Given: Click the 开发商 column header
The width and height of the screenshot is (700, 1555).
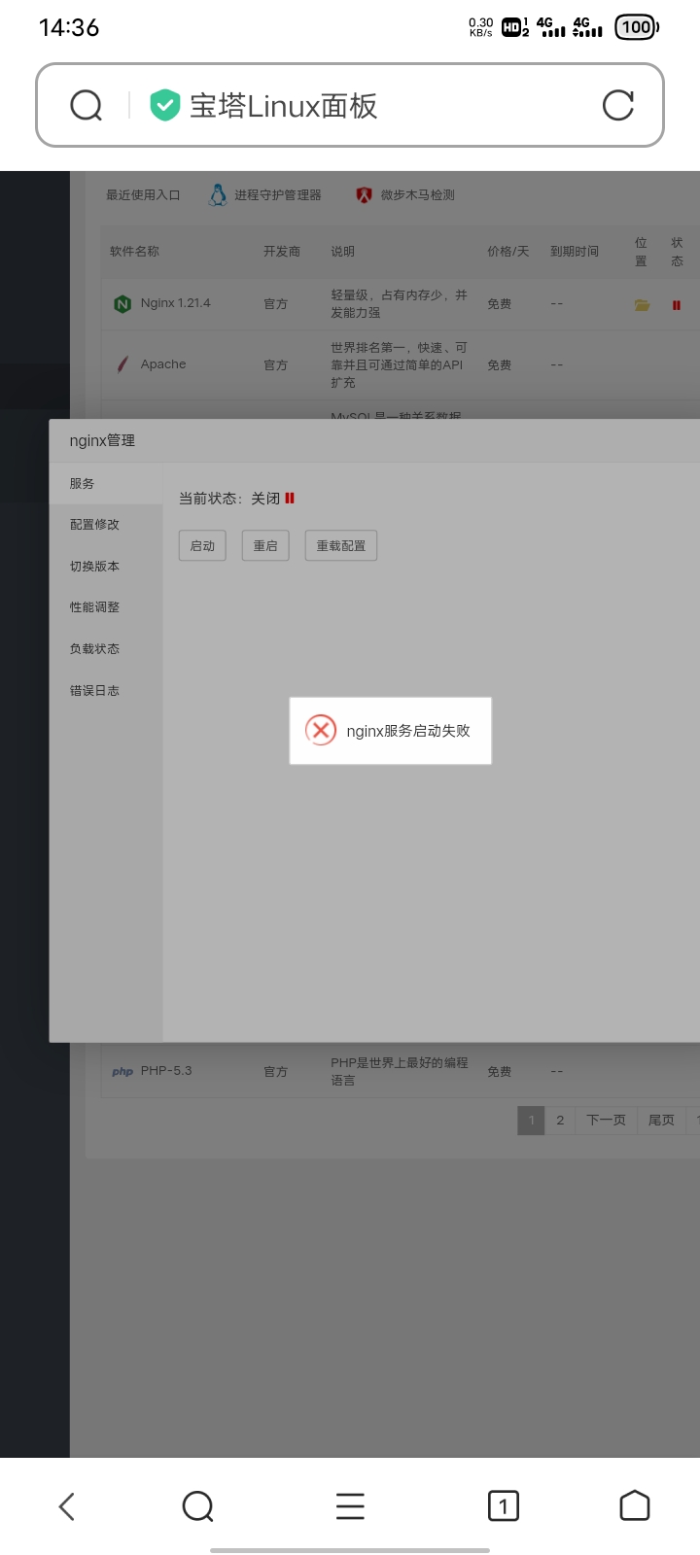Looking at the screenshot, I should coord(282,252).
